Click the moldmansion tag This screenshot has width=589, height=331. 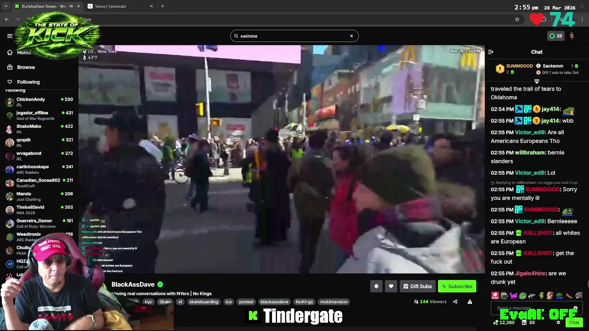(x=334, y=302)
